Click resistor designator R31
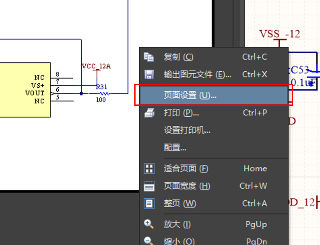This screenshot has height=245, width=320. [x=101, y=87]
